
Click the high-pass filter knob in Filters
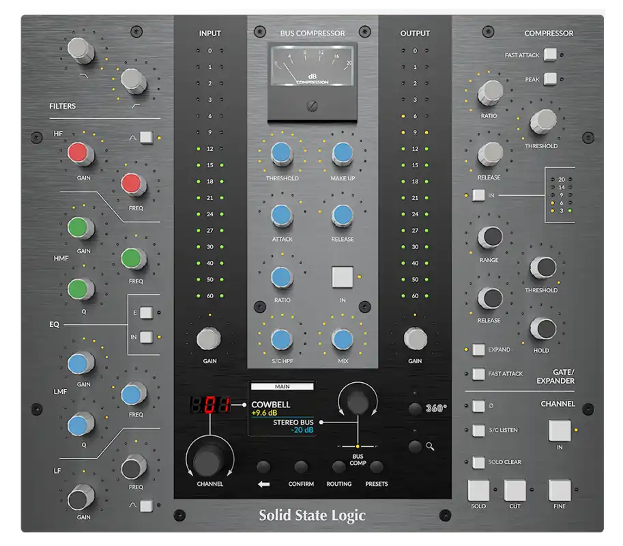(134, 81)
